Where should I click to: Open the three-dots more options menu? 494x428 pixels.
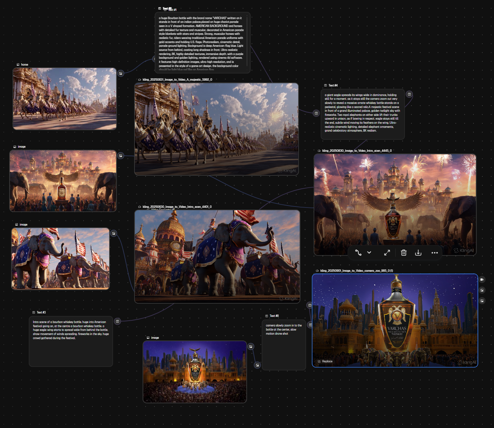434,253
